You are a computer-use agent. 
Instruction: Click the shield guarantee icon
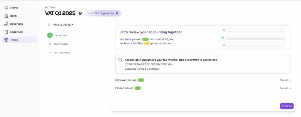(x=120, y=60)
